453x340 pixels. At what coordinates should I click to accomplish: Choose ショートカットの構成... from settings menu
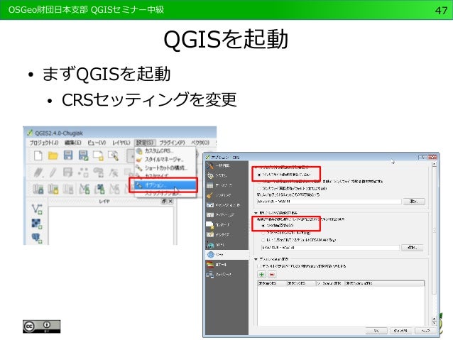click(x=165, y=168)
